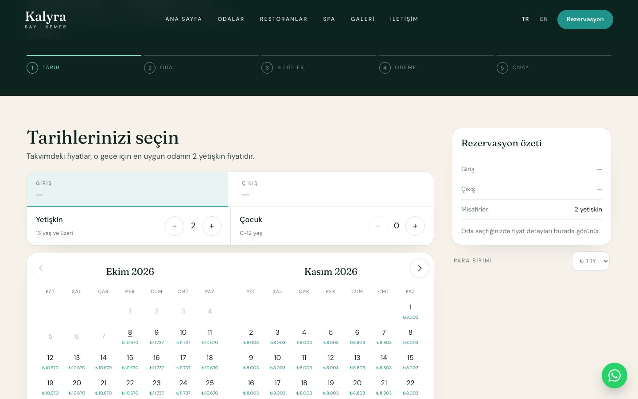Open İletişim menu item
Image resolution: width=638 pixels, height=399 pixels.
[x=404, y=19]
